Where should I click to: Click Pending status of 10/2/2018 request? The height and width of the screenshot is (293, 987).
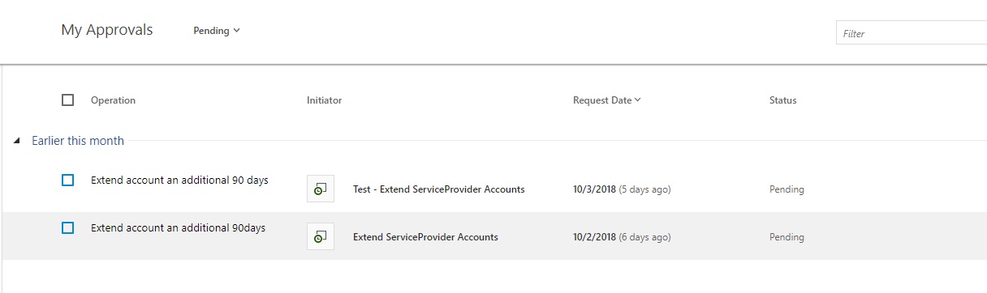coord(787,237)
